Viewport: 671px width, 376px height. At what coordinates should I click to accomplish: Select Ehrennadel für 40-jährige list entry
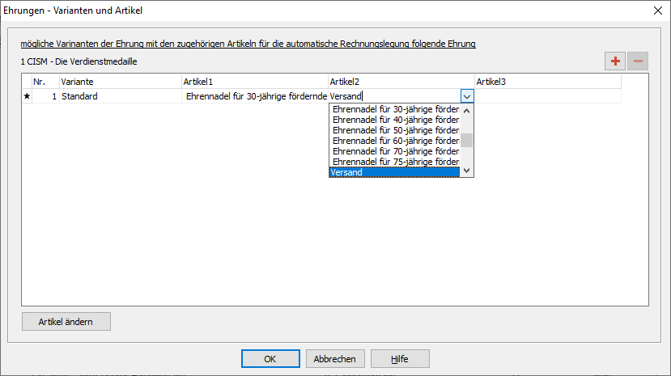point(395,120)
